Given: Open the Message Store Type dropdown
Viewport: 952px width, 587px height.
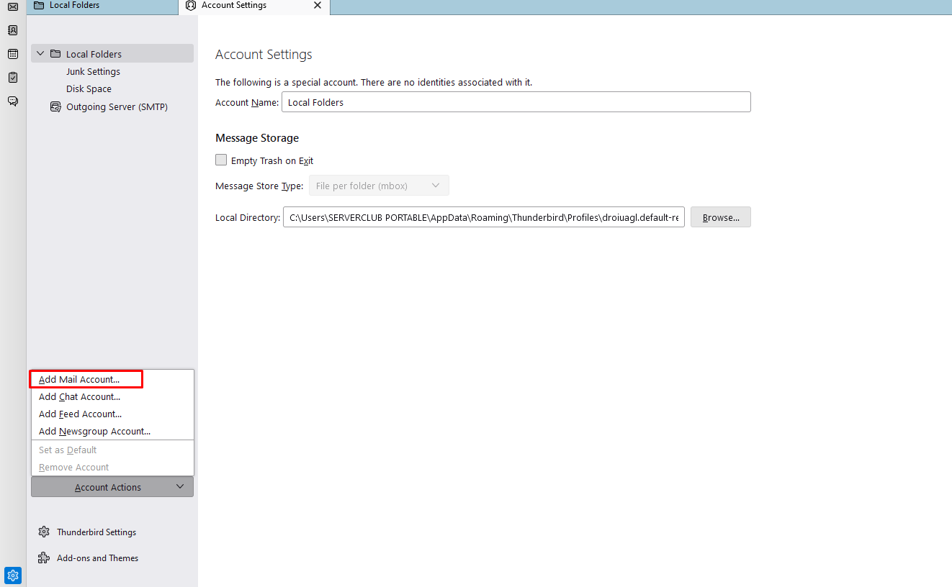Looking at the screenshot, I should 379,186.
